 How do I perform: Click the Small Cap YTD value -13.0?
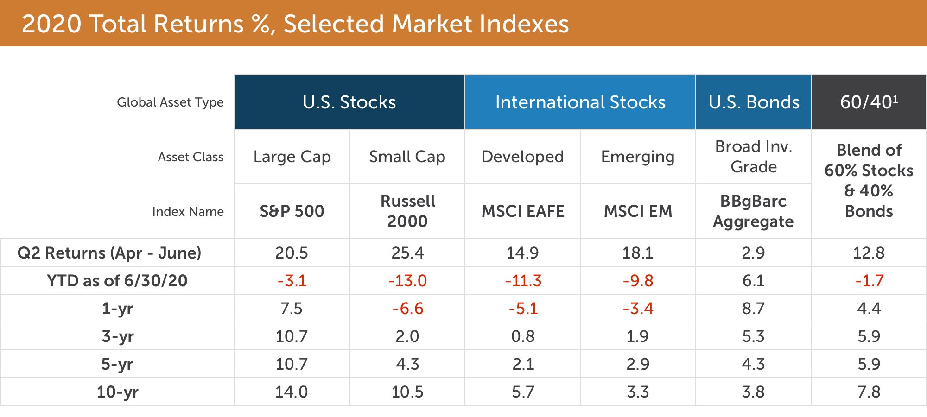click(x=407, y=281)
